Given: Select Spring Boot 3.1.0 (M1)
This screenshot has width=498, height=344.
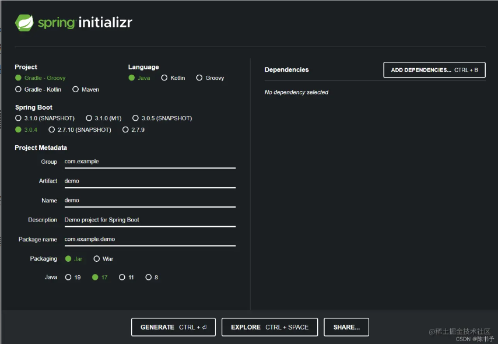Looking at the screenshot, I should pos(104,118).
